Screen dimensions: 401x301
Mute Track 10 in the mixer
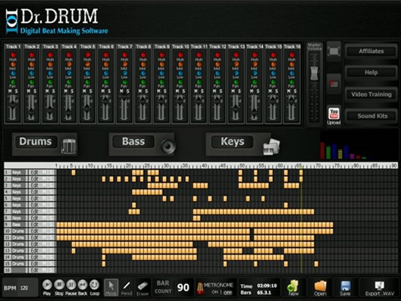pos(178,92)
